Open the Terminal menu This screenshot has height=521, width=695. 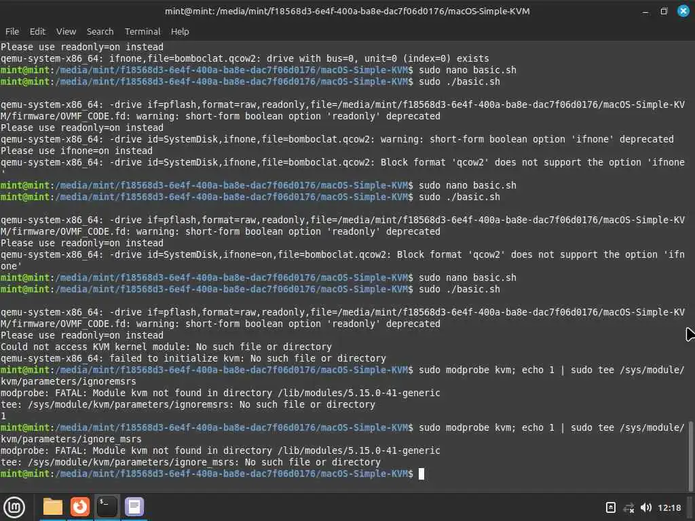click(143, 31)
